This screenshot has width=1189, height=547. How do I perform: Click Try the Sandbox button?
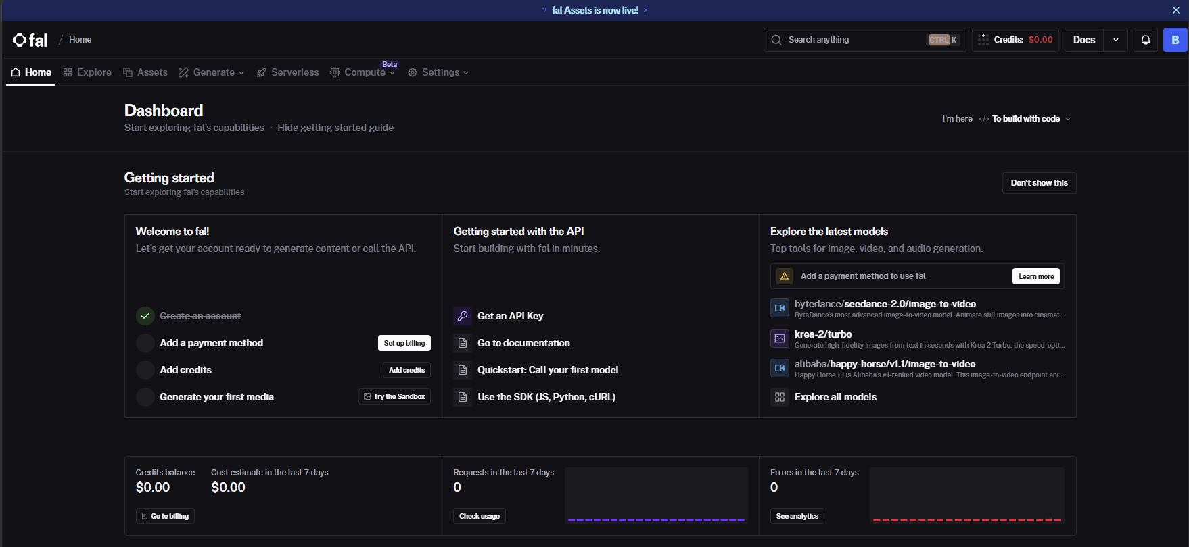[x=394, y=396]
